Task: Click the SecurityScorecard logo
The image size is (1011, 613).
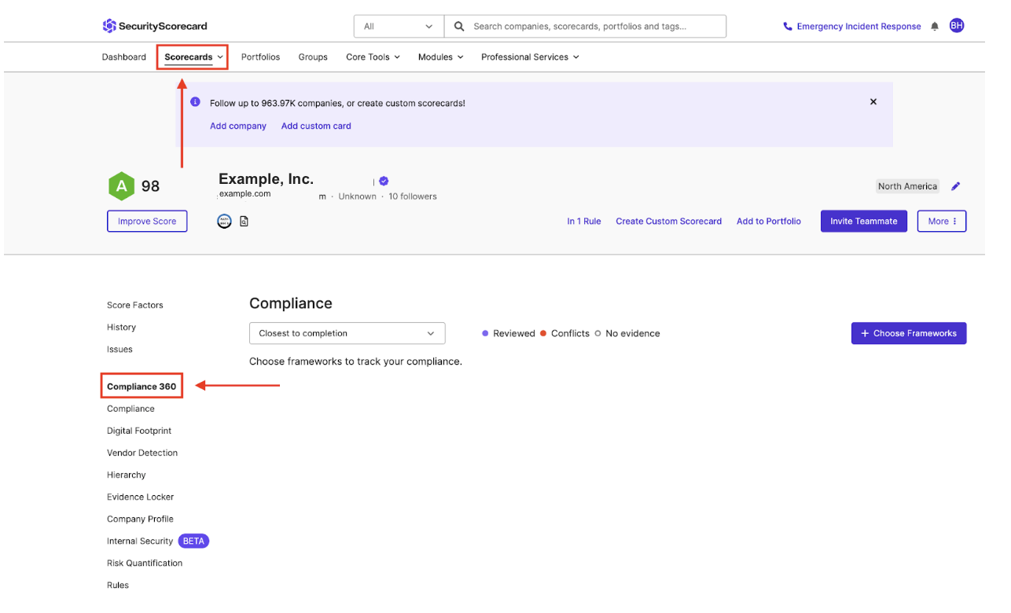Action: pyautogui.click(x=155, y=26)
